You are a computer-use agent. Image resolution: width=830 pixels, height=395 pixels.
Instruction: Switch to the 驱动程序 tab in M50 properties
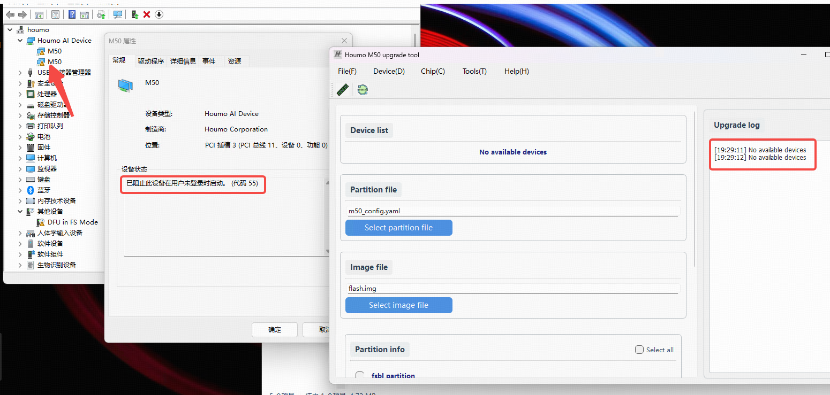click(150, 61)
